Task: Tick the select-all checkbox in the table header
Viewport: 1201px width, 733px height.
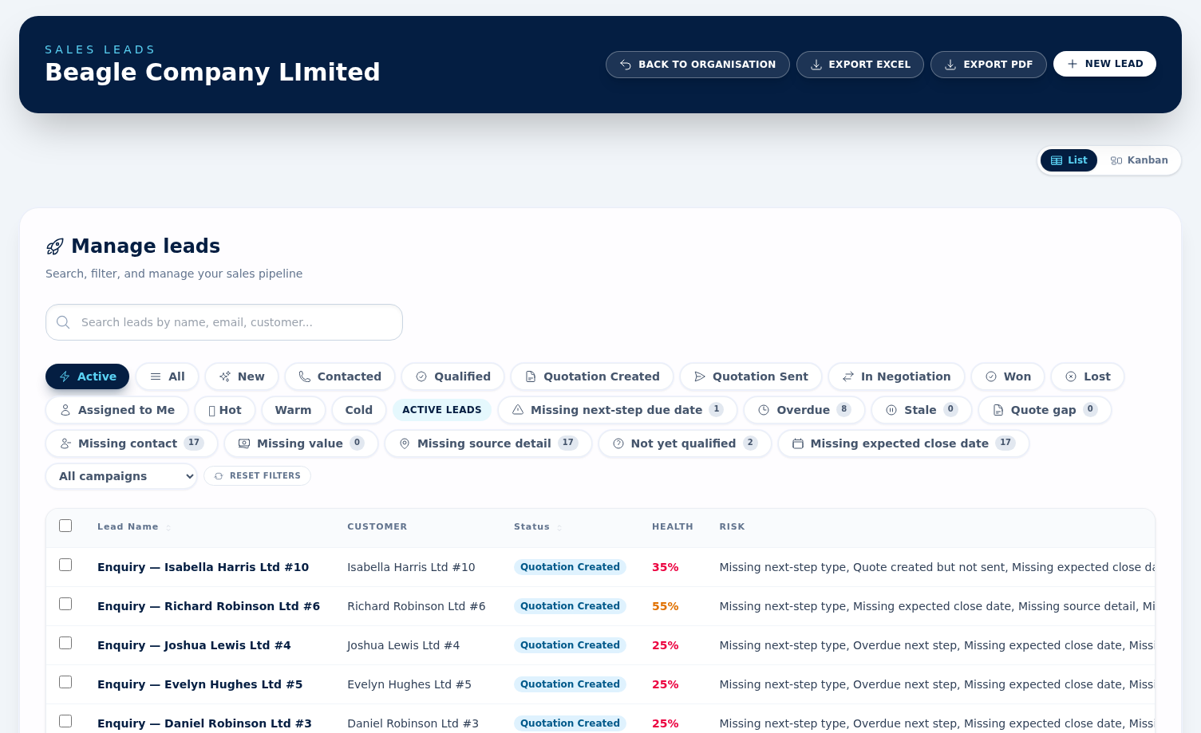Action: coord(65,526)
